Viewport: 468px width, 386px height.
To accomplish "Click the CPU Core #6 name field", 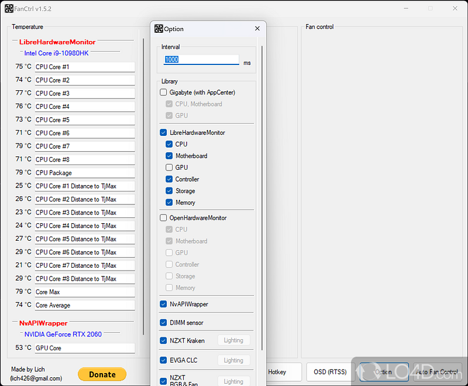I will click(x=85, y=133).
